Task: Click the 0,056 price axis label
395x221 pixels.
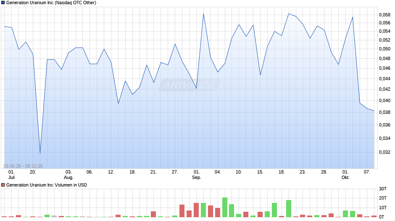Action: tap(384, 23)
